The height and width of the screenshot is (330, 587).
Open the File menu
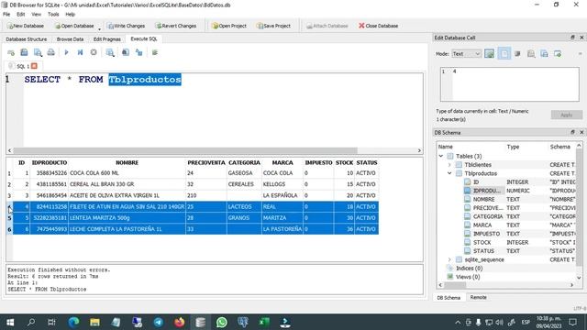click(x=6, y=15)
